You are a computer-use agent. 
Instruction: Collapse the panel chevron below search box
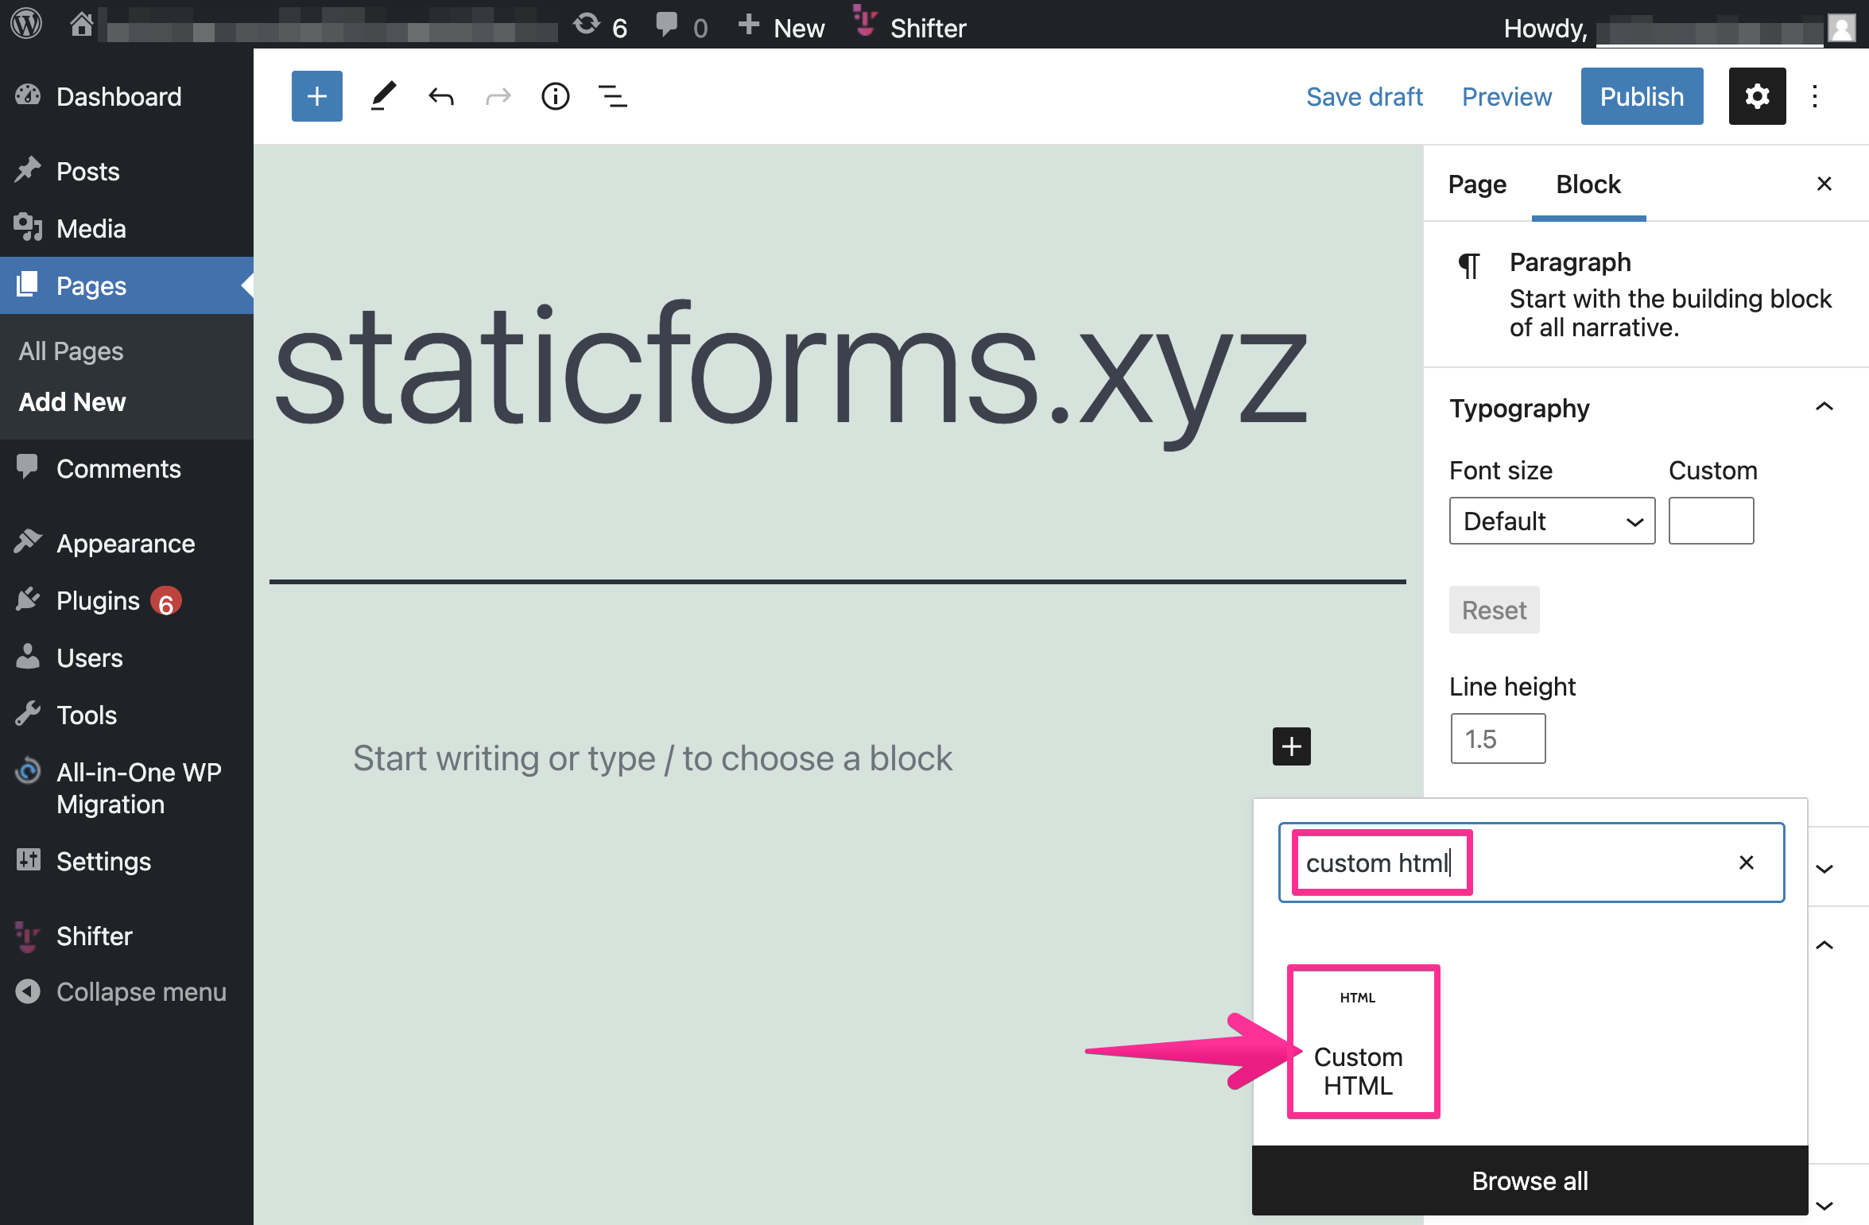coord(1824,944)
